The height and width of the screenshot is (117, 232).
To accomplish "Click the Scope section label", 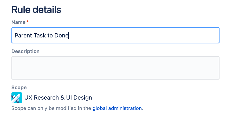I will [19, 87].
